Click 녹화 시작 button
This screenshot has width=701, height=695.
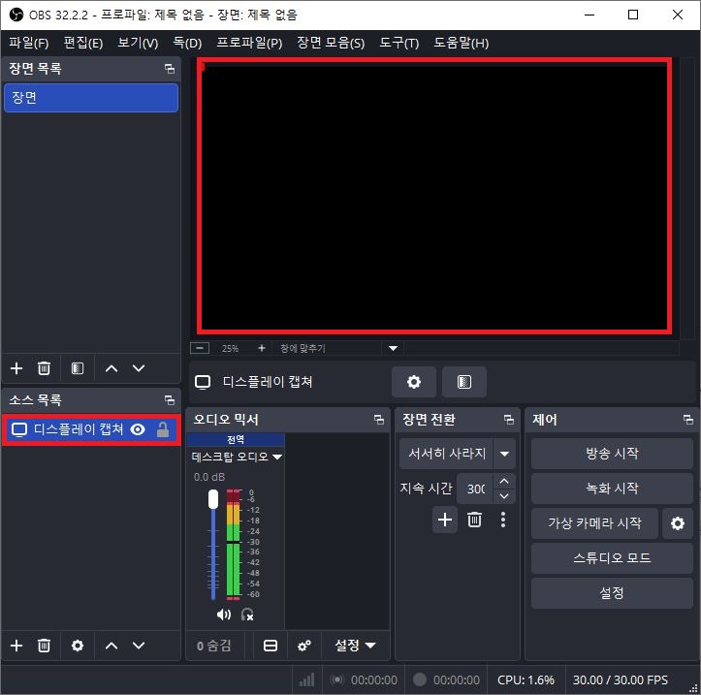tap(612, 489)
